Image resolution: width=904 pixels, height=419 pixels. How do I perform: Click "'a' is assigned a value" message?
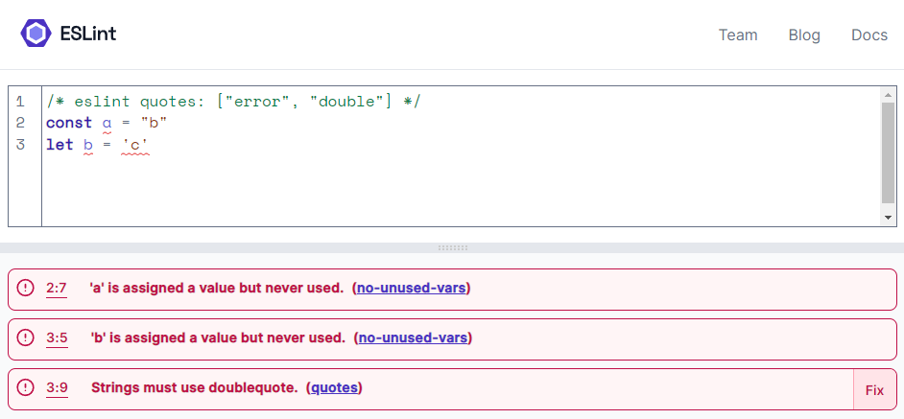(x=217, y=288)
